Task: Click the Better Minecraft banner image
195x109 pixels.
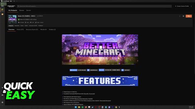Action: point(100,49)
